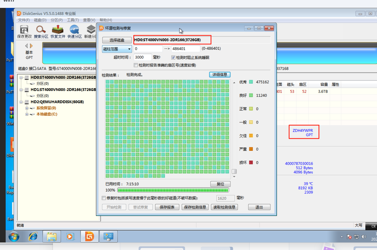Select partition 分区(0) under HD1
Screen dimensions: 377x250
coord(42,96)
